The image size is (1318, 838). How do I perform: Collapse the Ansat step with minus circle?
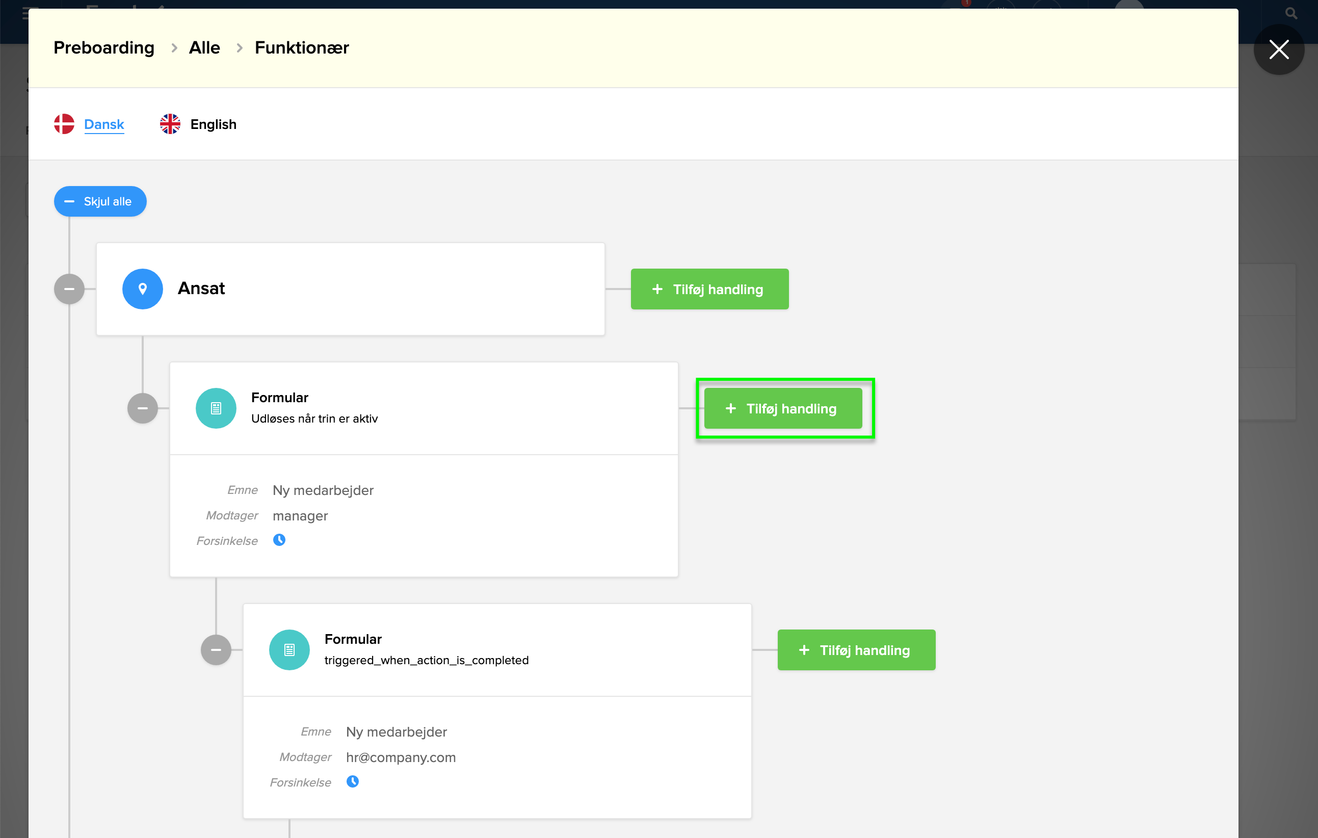pyautogui.click(x=69, y=289)
